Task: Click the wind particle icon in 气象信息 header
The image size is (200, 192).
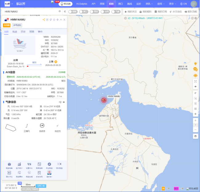Action: 60,102
